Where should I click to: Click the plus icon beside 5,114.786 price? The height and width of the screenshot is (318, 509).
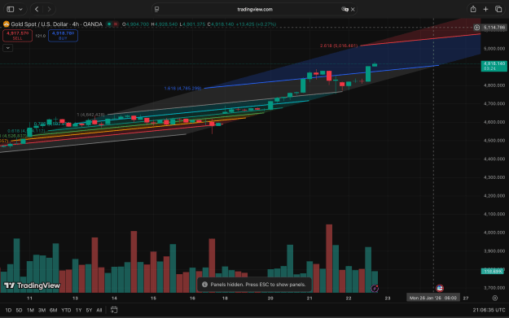pos(476,28)
